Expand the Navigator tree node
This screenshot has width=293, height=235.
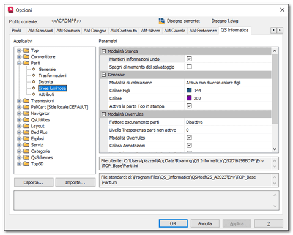19,113
